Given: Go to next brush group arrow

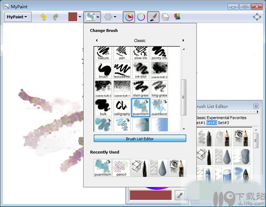Looking at the screenshot, I should [183, 40].
